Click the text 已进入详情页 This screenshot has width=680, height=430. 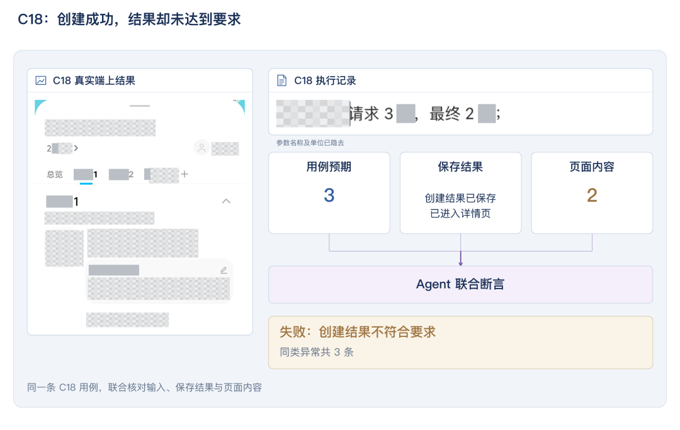[460, 214]
